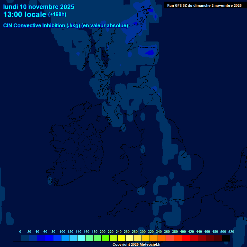Click the bright blue patch off Scotland's east coast
The height and width of the screenshot is (247, 247).
(150, 52)
